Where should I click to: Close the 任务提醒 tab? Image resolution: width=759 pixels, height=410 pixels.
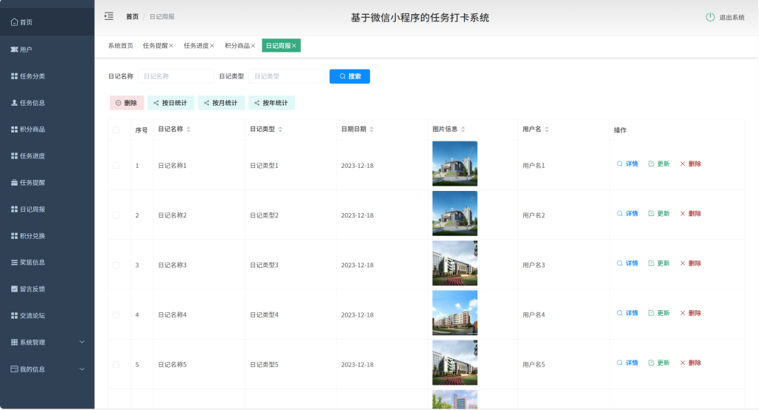171,46
